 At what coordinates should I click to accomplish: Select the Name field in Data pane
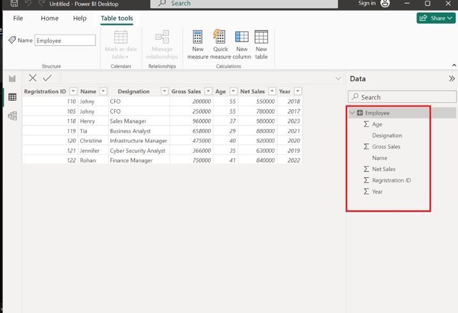(x=379, y=158)
